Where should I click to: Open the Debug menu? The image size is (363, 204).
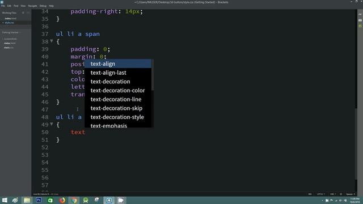(x=43, y=6)
